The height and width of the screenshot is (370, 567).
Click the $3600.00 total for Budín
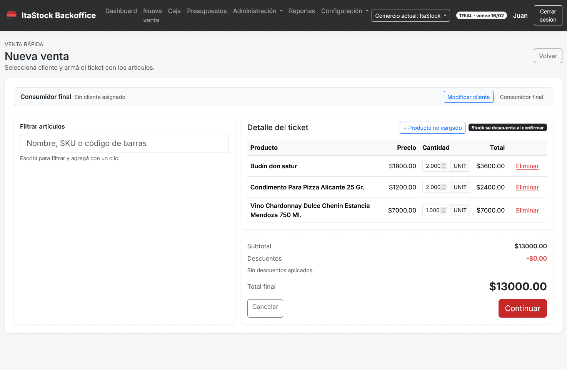[x=490, y=166]
